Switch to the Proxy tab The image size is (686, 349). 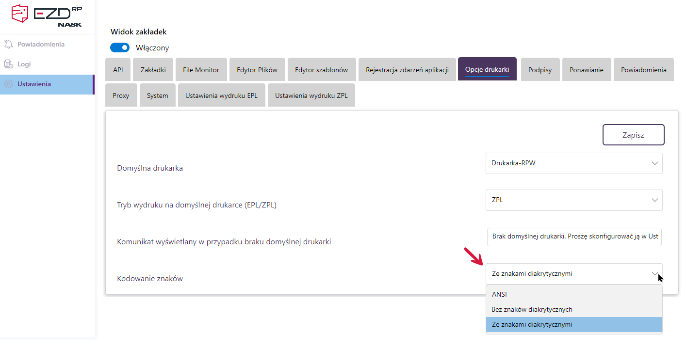pyautogui.click(x=121, y=95)
